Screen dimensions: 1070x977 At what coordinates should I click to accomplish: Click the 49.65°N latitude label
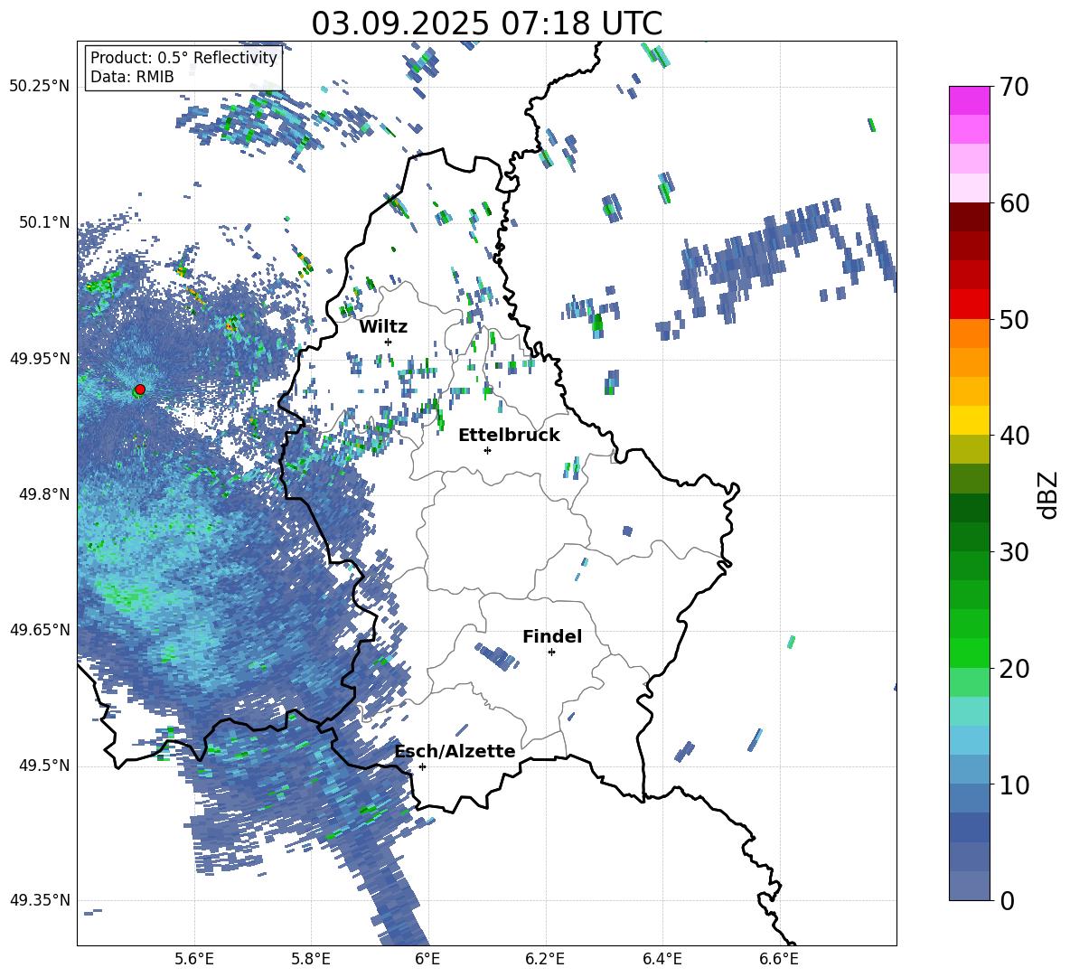click(40, 629)
